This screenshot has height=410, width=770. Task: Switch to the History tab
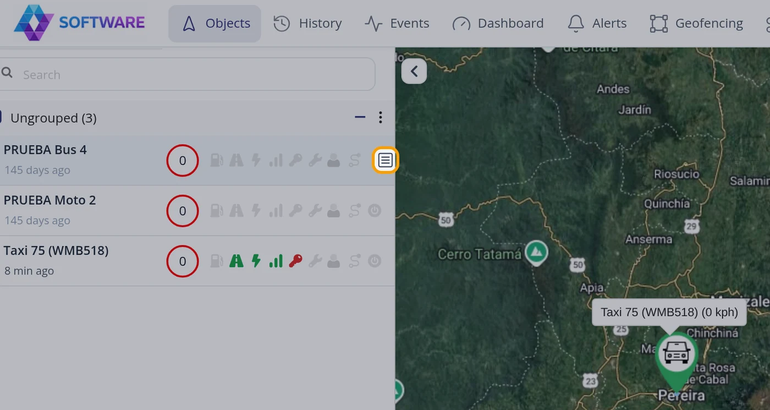pos(308,24)
